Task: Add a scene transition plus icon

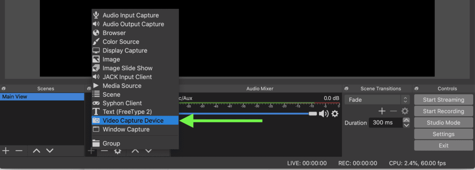Action: click(x=382, y=111)
